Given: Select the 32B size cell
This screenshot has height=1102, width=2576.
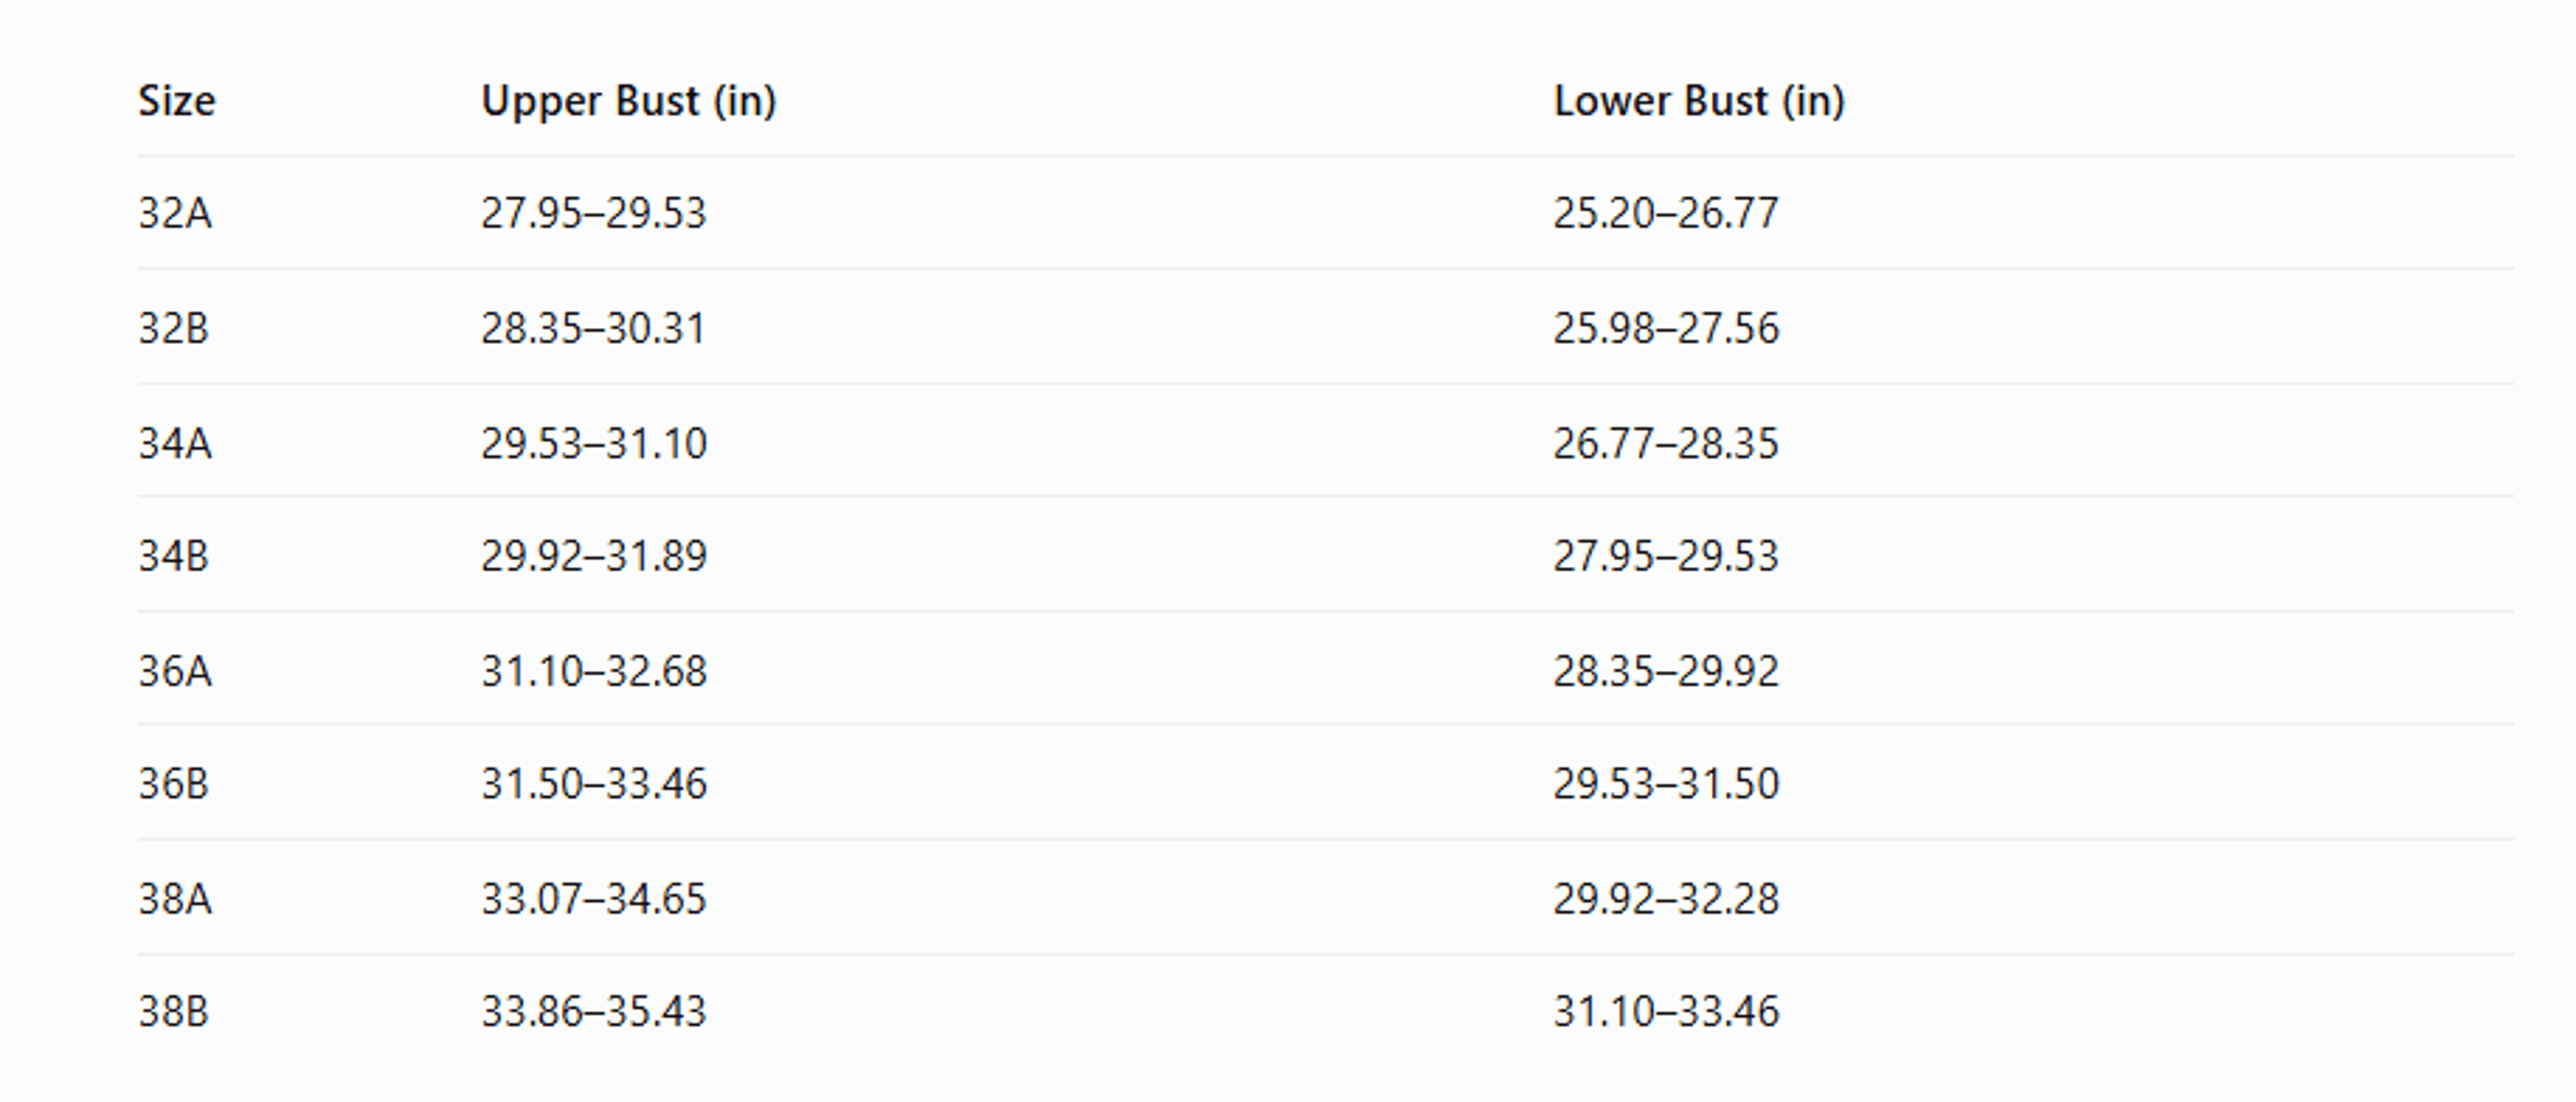Looking at the screenshot, I should [x=174, y=328].
